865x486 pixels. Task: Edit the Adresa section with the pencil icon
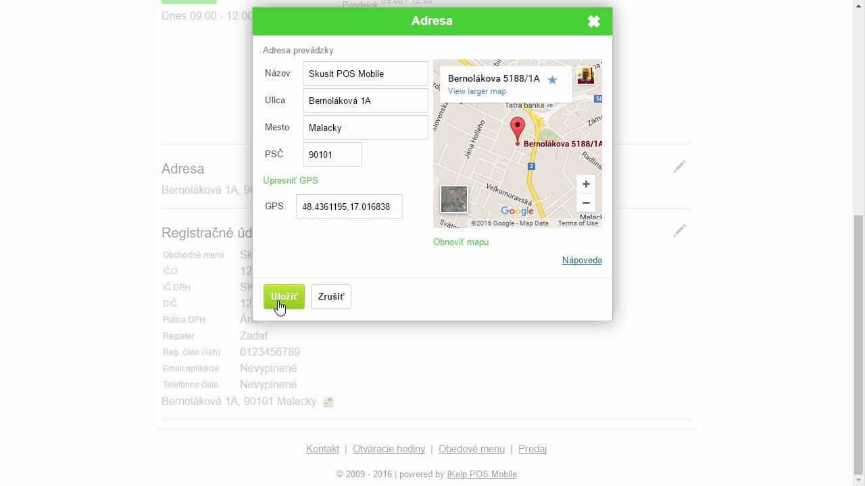679,167
